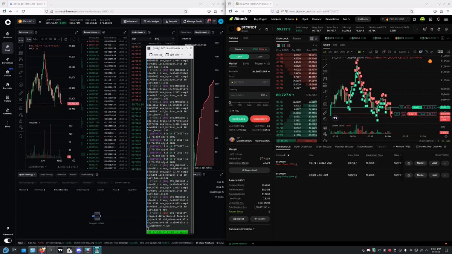Open the Cross margin mode dropdown

[x=238, y=49]
